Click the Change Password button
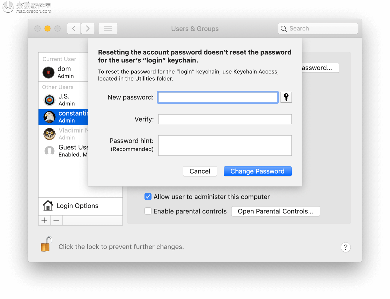The image size is (390, 299). click(258, 171)
